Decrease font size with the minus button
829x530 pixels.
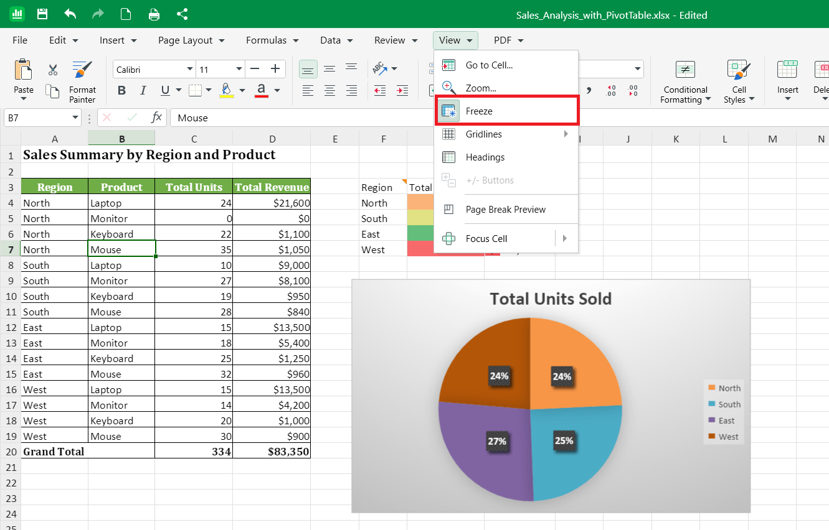coord(254,69)
